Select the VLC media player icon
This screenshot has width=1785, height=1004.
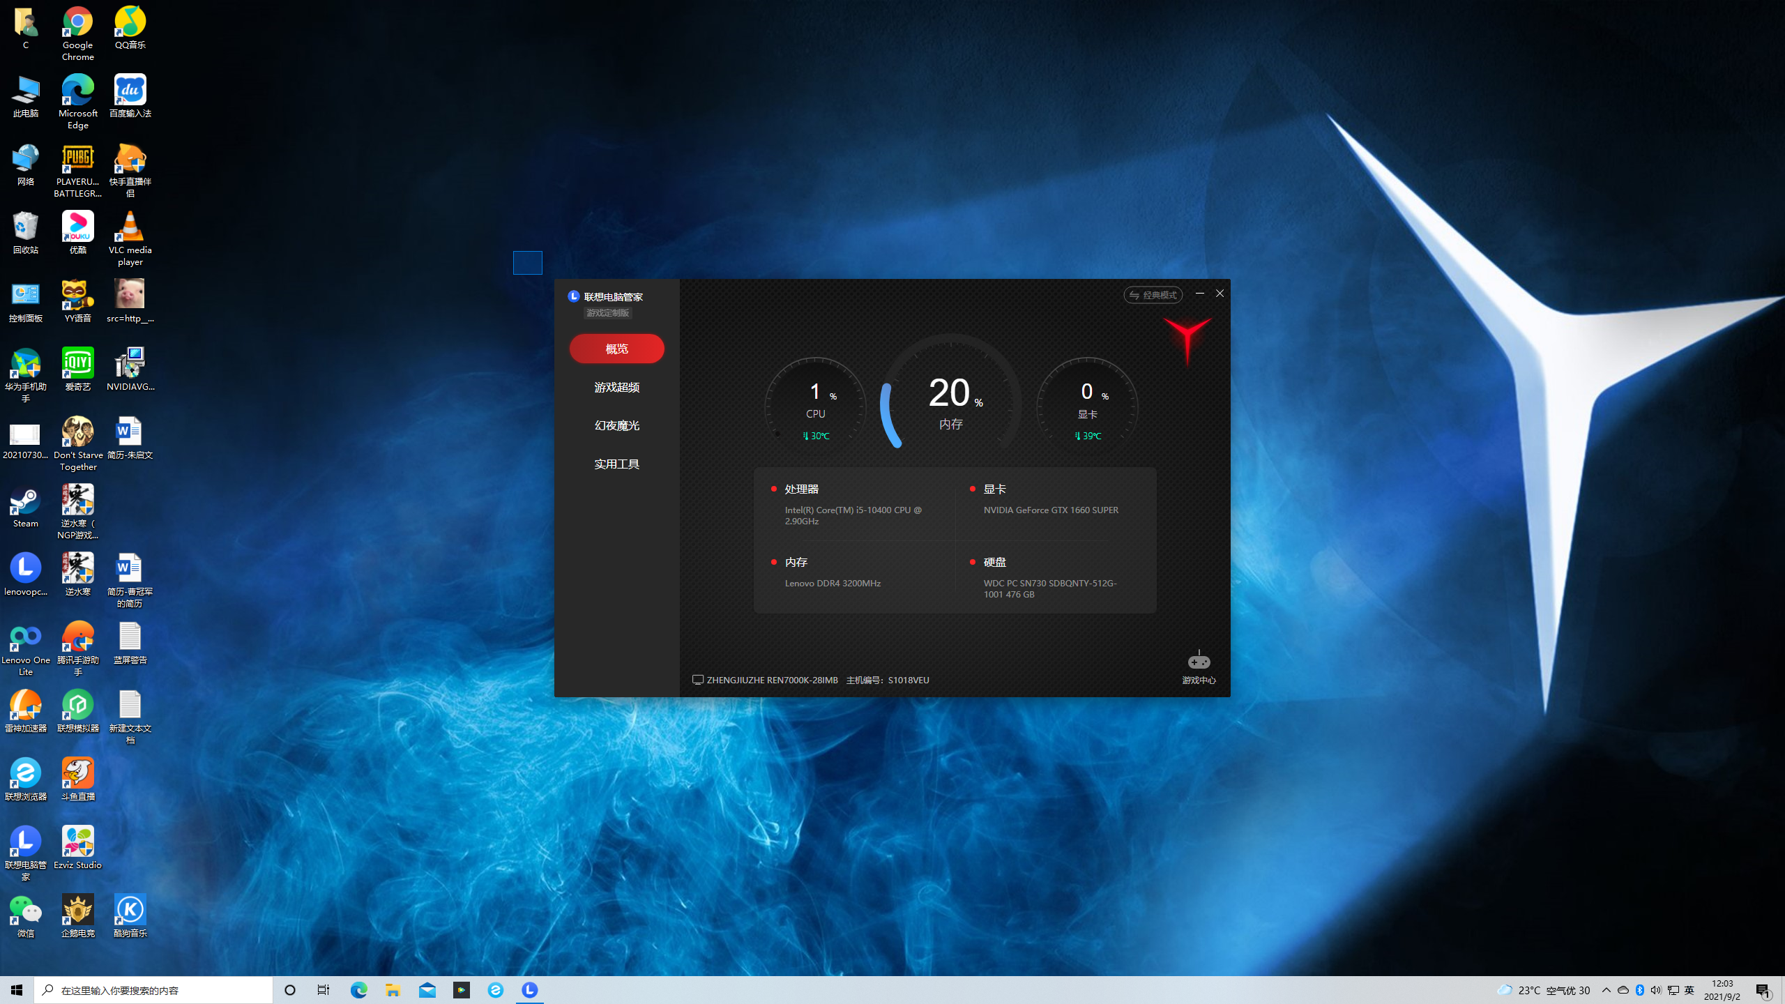[x=130, y=238]
